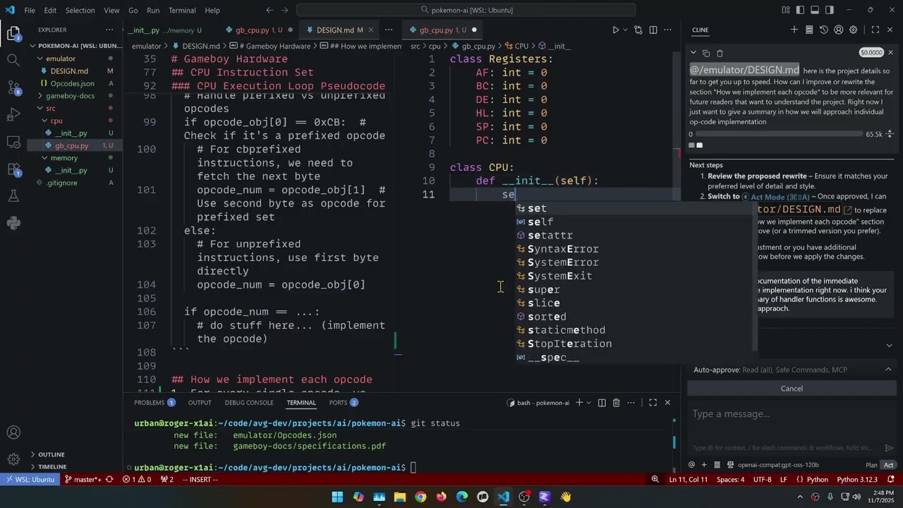Collapse the Auto-approve options chevron
903x508 pixels.
(888, 370)
